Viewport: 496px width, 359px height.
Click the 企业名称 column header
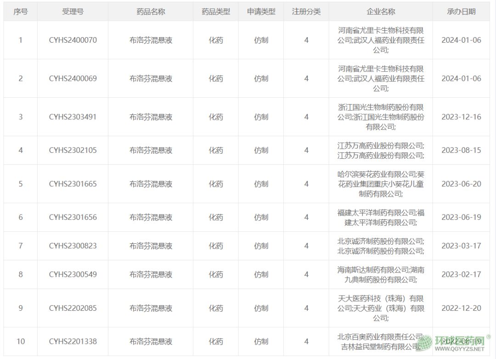tap(381, 12)
